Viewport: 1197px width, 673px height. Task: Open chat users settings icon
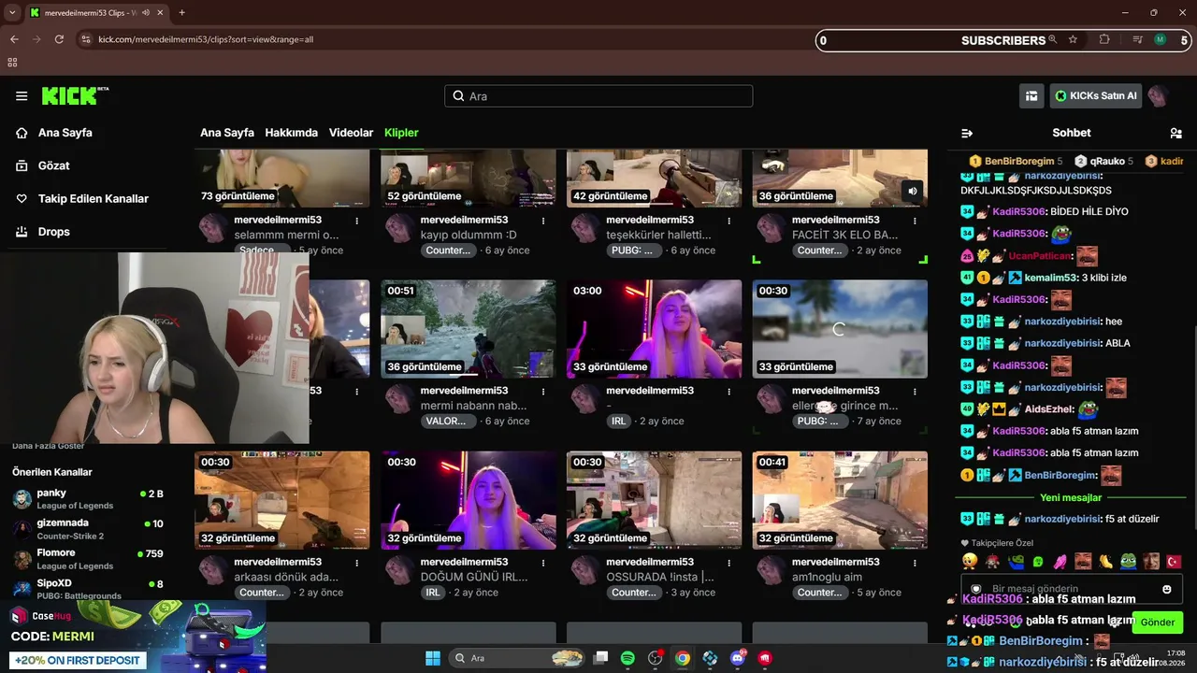pyautogui.click(x=1175, y=134)
